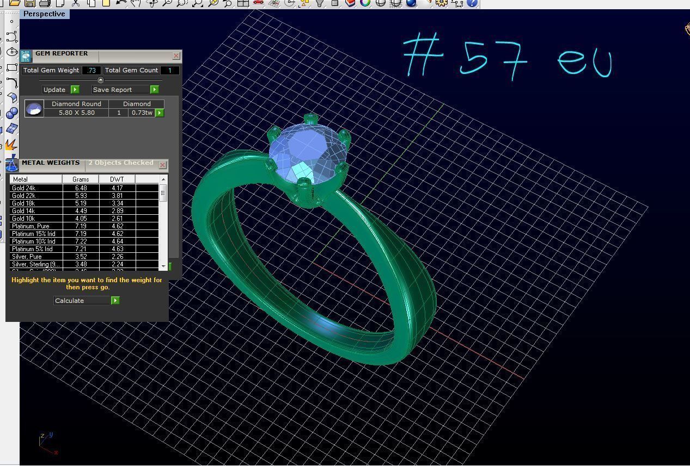Image resolution: width=690 pixels, height=466 pixels.
Task: Sort by the Metal column header
Action: [x=36, y=179]
